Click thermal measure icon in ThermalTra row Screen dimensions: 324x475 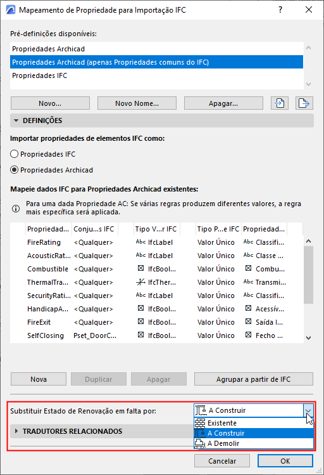[140, 282]
